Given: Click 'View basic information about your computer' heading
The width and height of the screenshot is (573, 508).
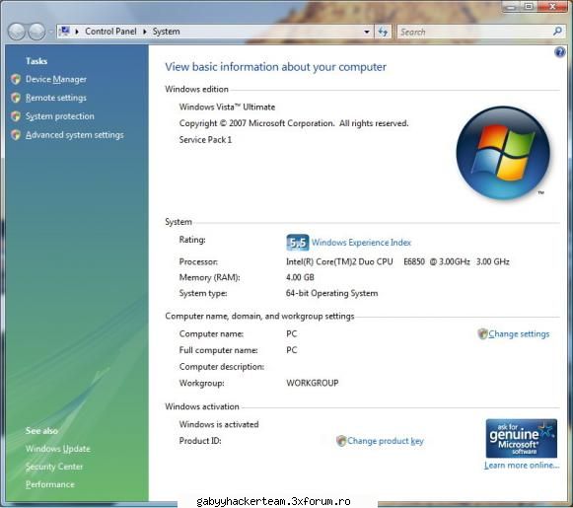Looking at the screenshot, I should click(x=275, y=67).
